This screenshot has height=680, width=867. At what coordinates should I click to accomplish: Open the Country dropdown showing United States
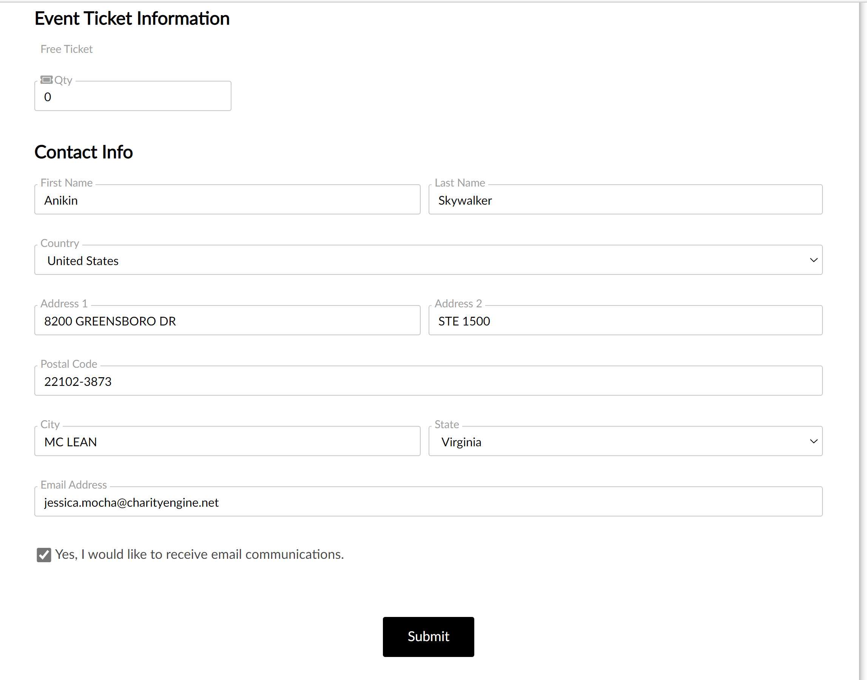tap(428, 260)
